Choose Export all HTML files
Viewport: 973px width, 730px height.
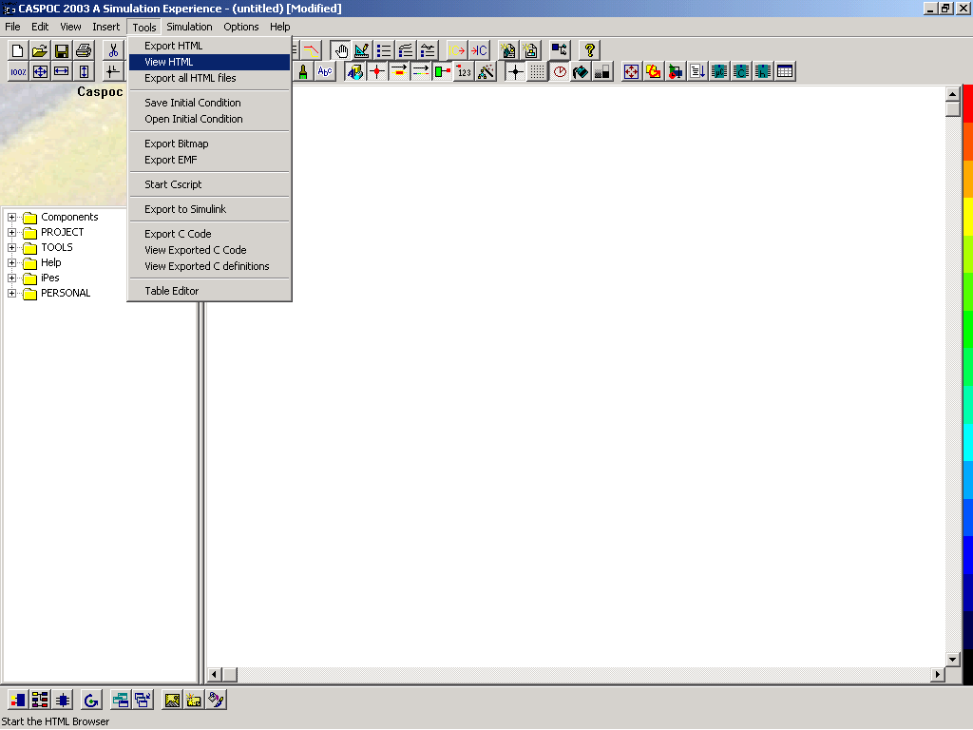[209, 78]
